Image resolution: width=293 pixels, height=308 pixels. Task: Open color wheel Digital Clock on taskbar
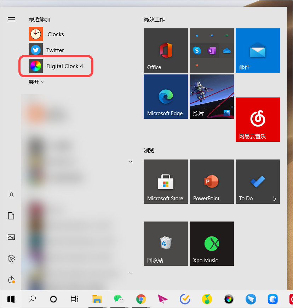(x=229, y=299)
